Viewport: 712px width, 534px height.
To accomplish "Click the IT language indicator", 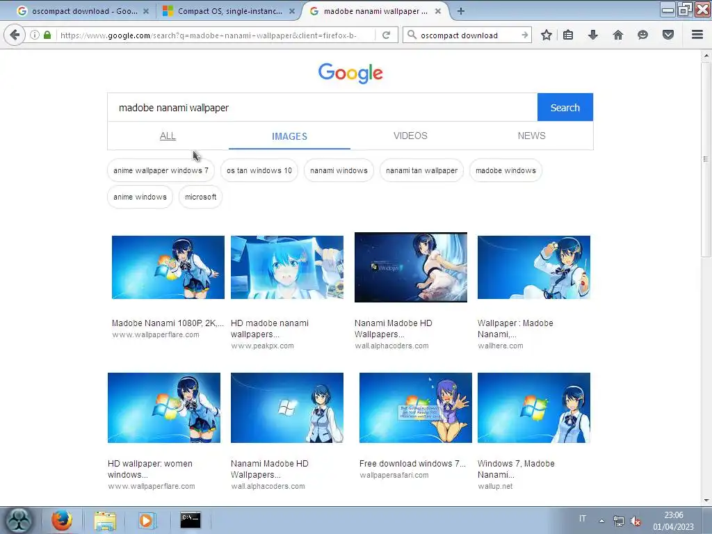I will coord(583,519).
